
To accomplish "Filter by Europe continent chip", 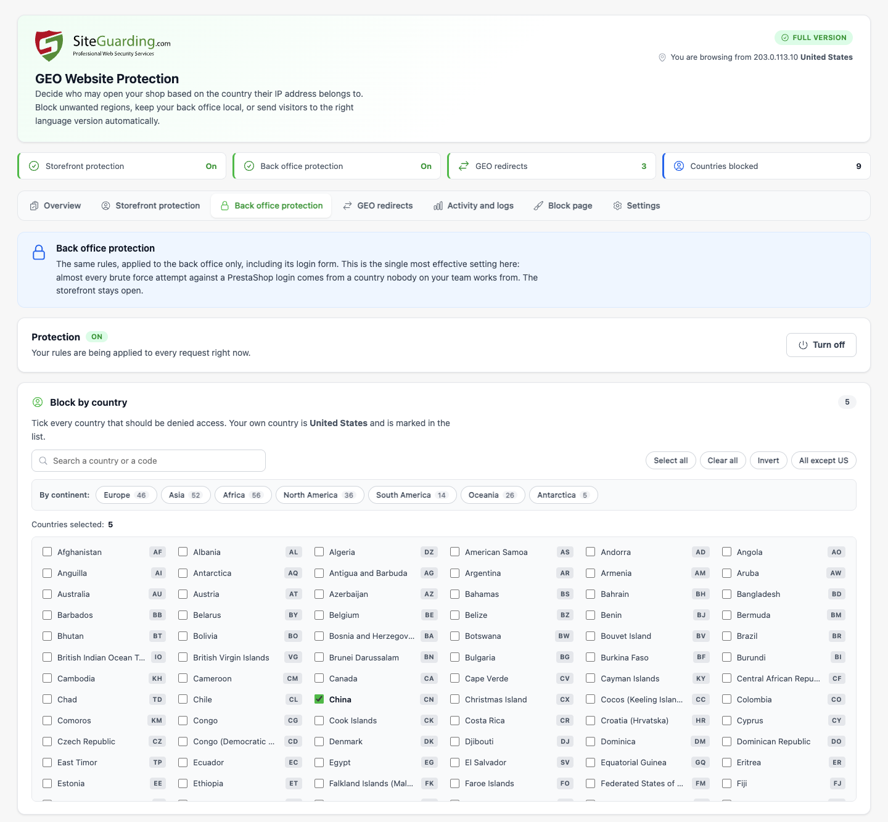I will (x=126, y=495).
